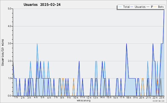Click the '5 h' x-axis label
The width and height of the screenshot is (167, 103).
tap(42, 97)
